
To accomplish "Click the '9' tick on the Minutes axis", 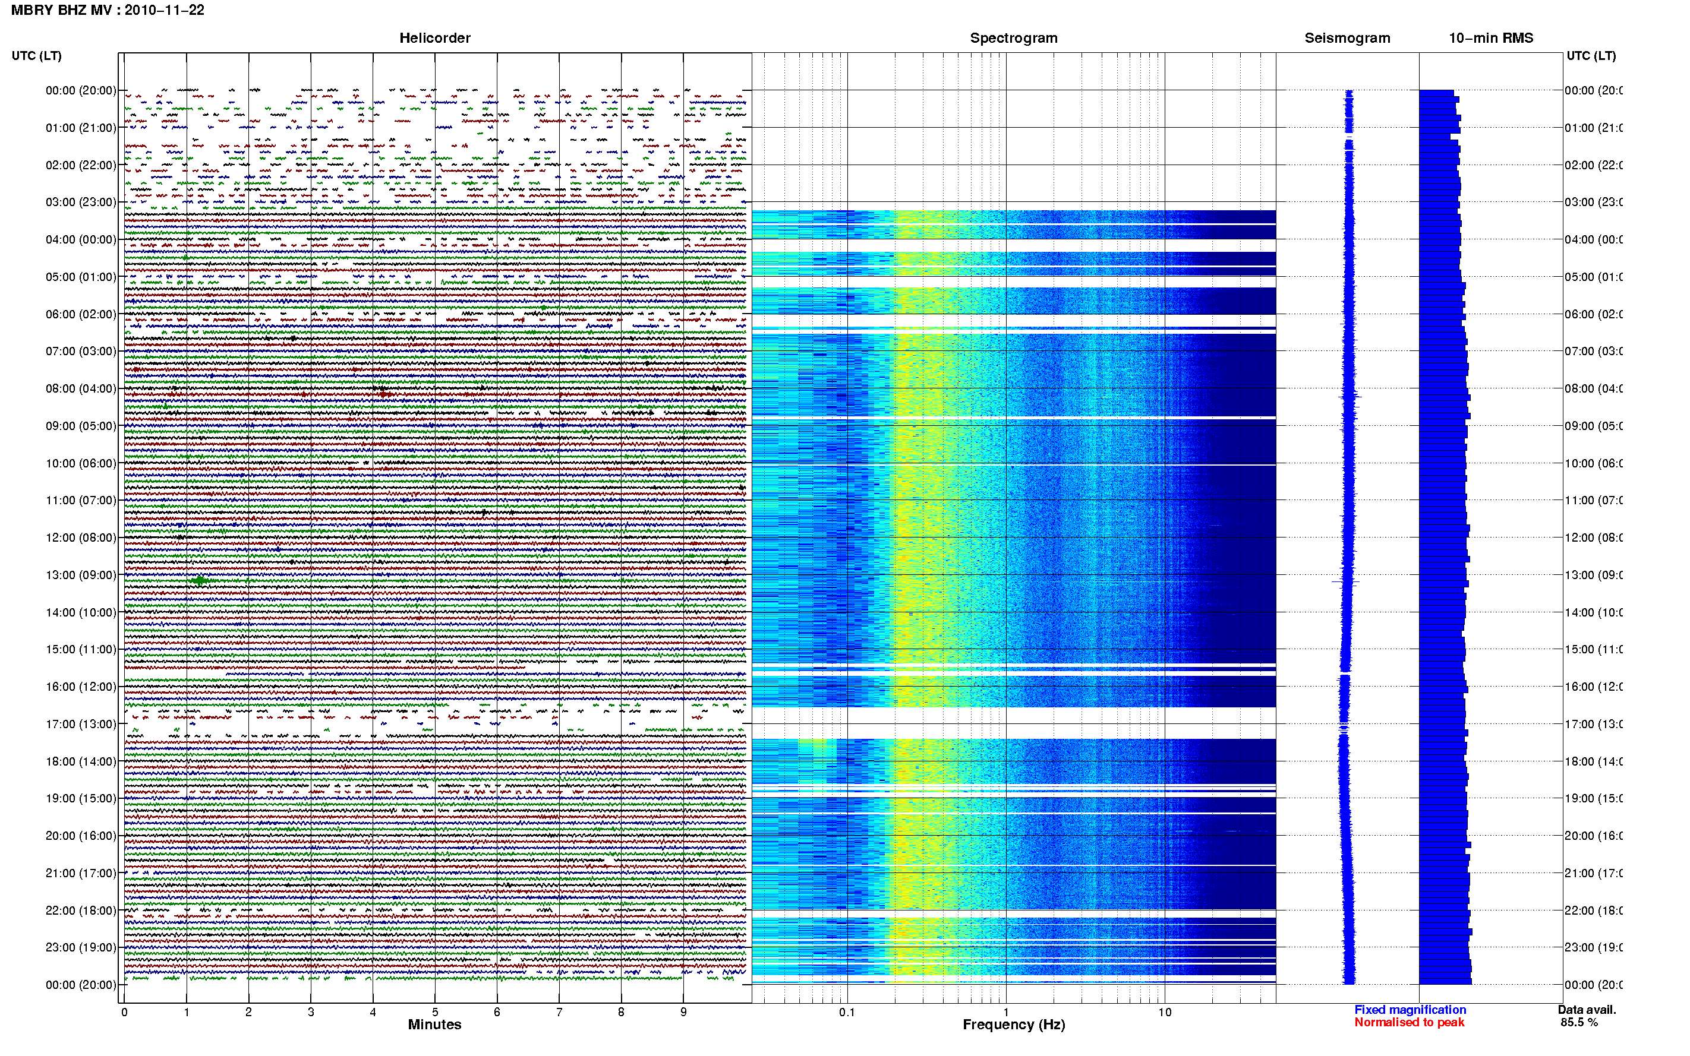I will (x=683, y=1012).
